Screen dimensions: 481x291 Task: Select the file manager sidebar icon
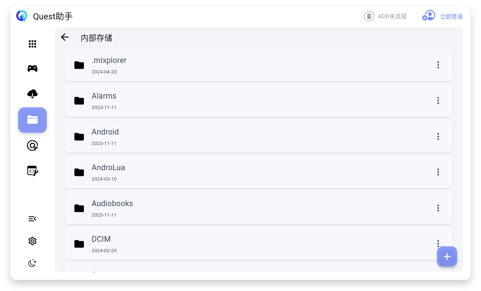click(32, 120)
